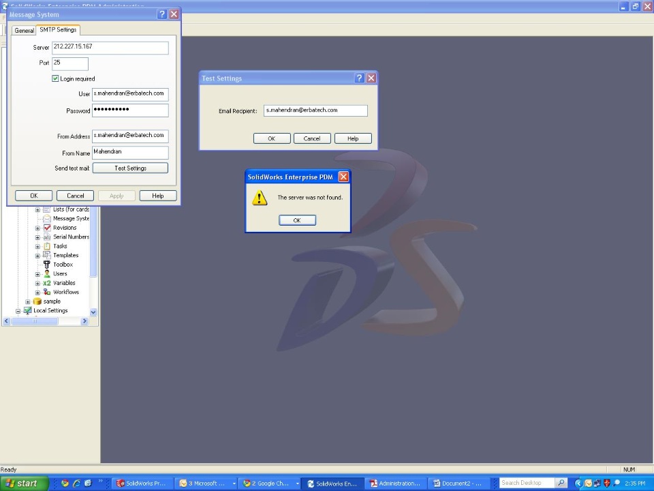This screenshot has width=654, height=491.
Task: Click the Test Settings dialog help question mark
Action: click(x=359, y=78)
